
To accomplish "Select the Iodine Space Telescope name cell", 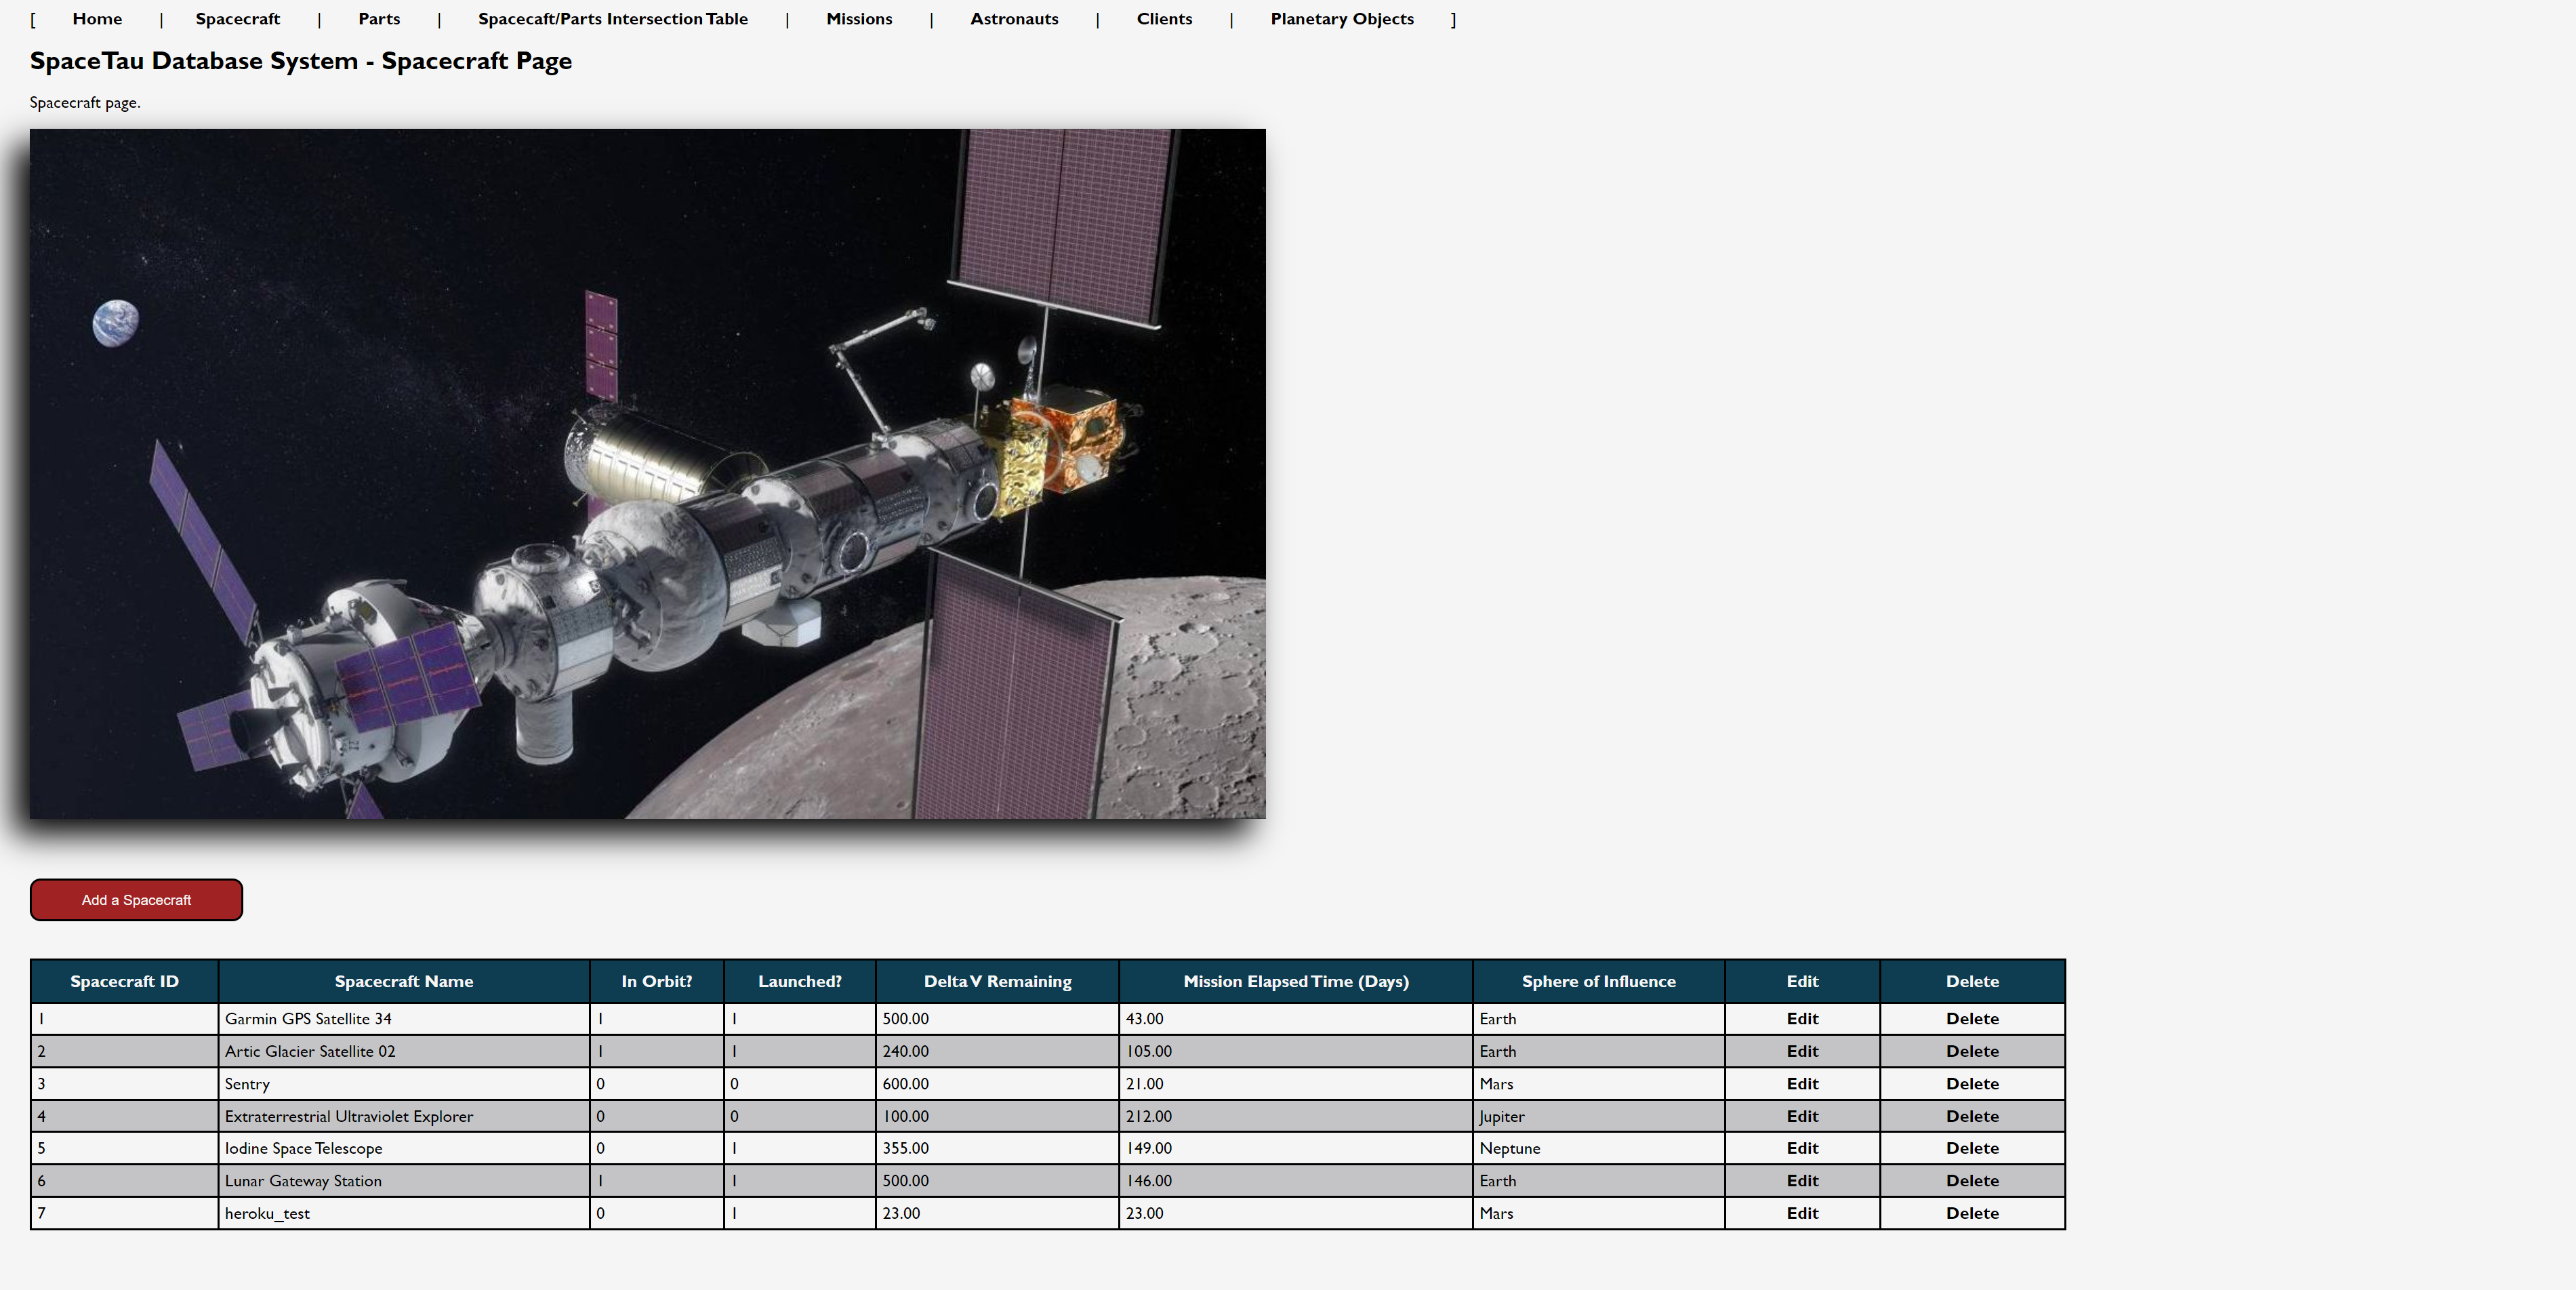I will pos(404,1148).
